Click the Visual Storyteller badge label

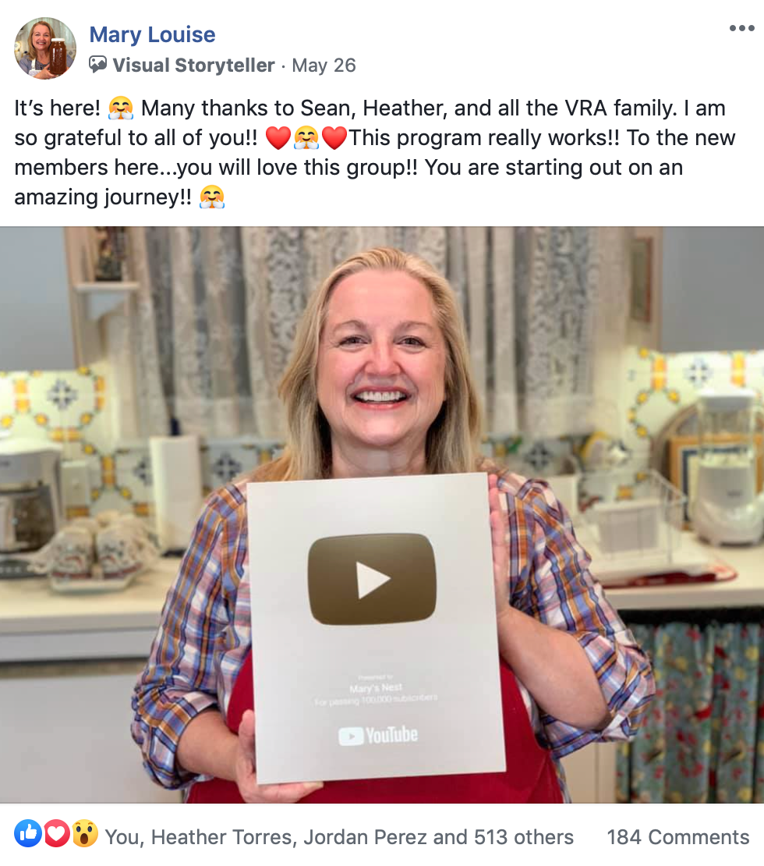tap(193, 66)
